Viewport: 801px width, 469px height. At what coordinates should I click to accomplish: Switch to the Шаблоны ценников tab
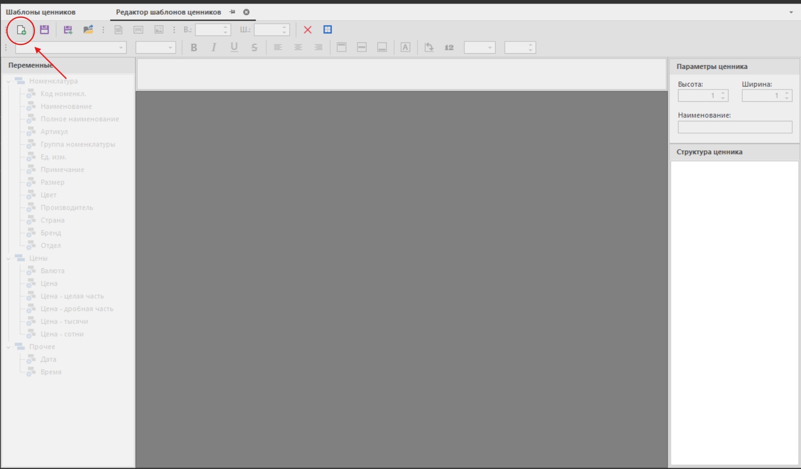(41, 12)
